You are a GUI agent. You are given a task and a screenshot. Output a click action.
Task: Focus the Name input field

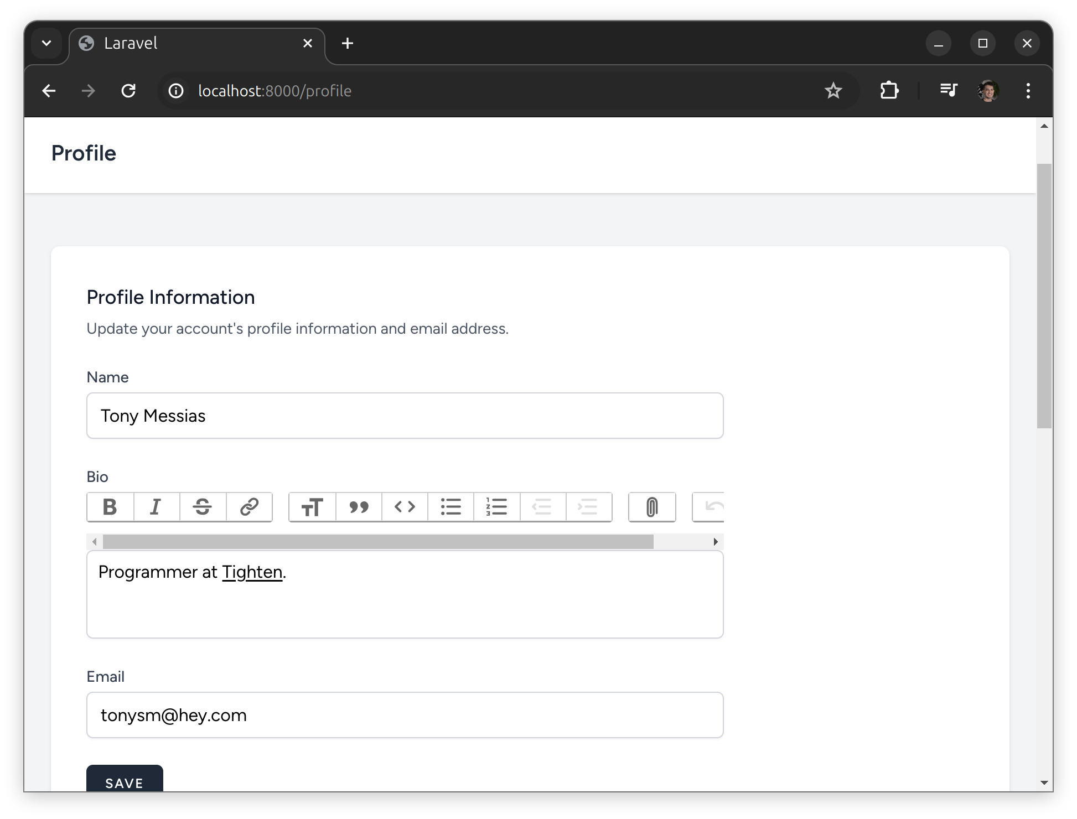pos(405,416)
